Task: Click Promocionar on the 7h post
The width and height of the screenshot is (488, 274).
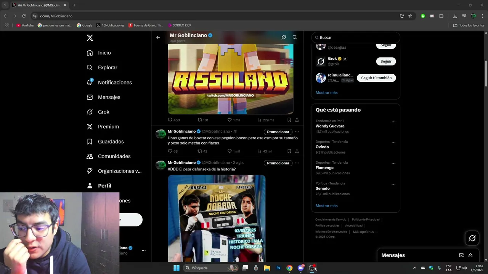Action: click(x=278, y=132)
